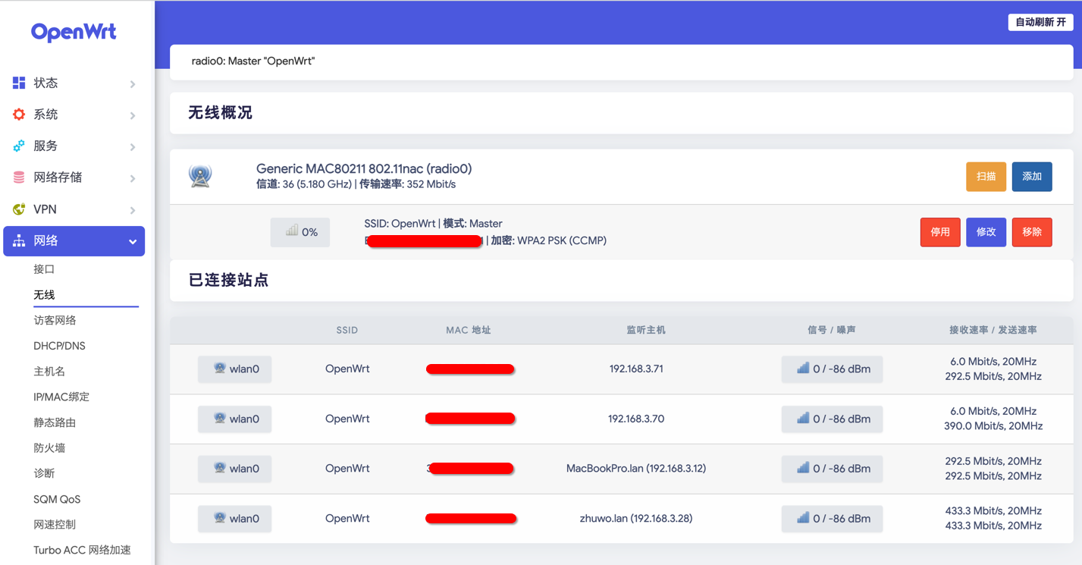The image size is (1082, 565).
Task: Expand the 状态 menu chevron
Action: pos(133,83)
